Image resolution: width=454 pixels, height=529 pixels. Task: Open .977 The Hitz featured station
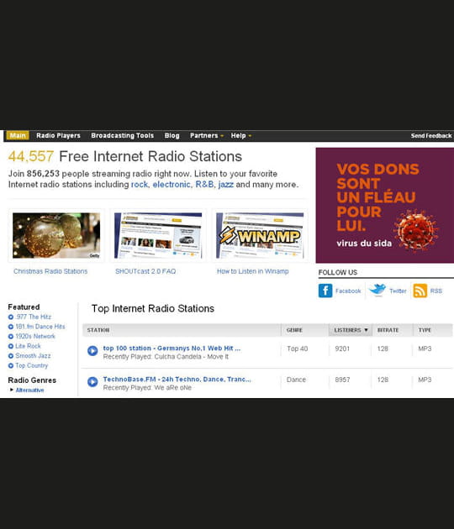33,317
